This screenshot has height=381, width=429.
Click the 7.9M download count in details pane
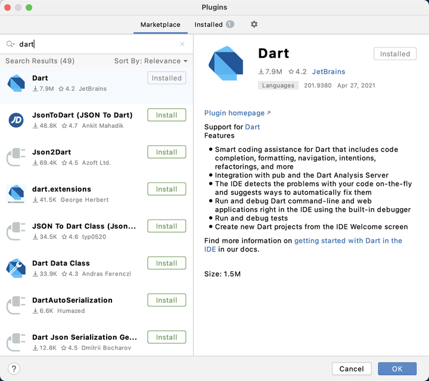tap(271, 72)
